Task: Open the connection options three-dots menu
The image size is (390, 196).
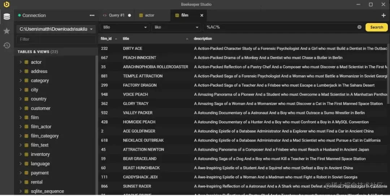Action: coord(92,15)
